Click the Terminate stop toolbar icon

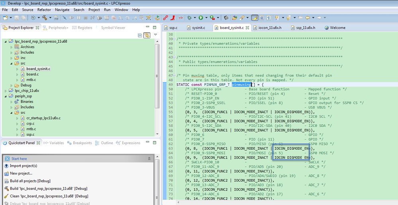[x=86, y=18]
